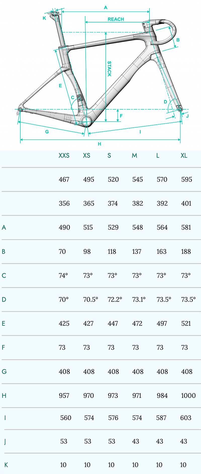Click the row D label in the table
This screenshot has width=201, height=474.
[4, 300]
